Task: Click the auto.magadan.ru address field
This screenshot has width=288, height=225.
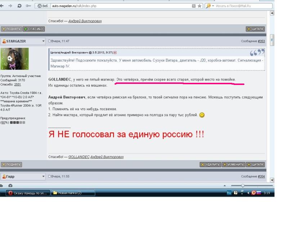Action: click(119, 6)
